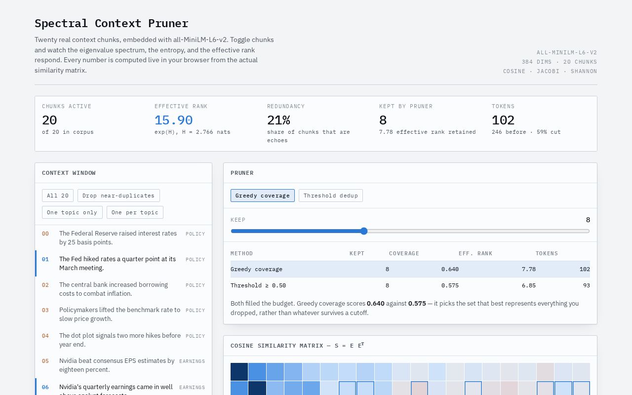Choose the One topic only preset
632x395 pixels.
point(72,212)
